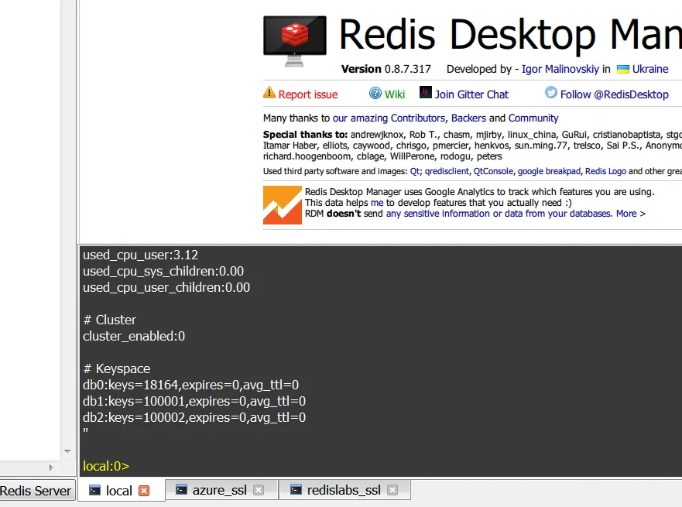Click the '# Keyspace' console heading
Screen dimensions: 682x507
tap(117, 369)
